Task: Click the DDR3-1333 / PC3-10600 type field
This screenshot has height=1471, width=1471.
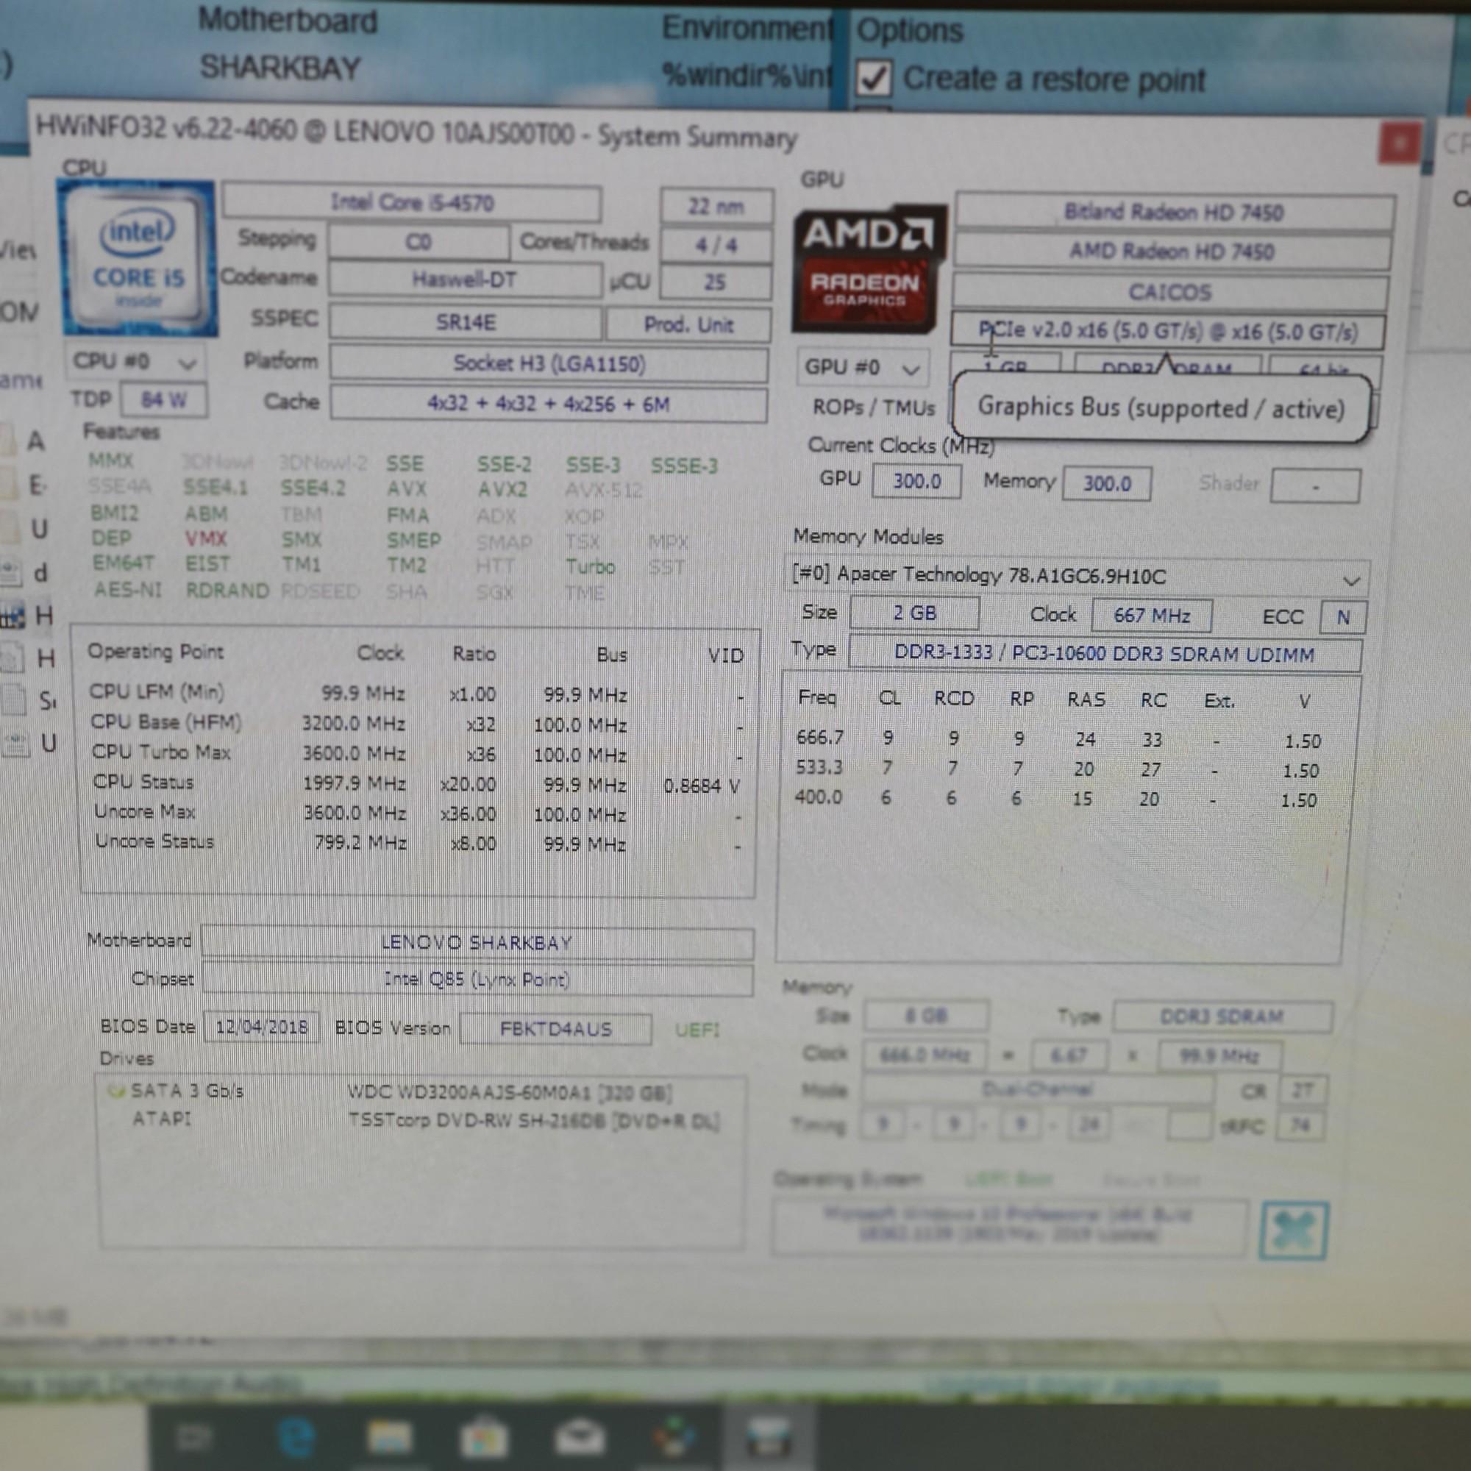Action: pos(1105,655)
